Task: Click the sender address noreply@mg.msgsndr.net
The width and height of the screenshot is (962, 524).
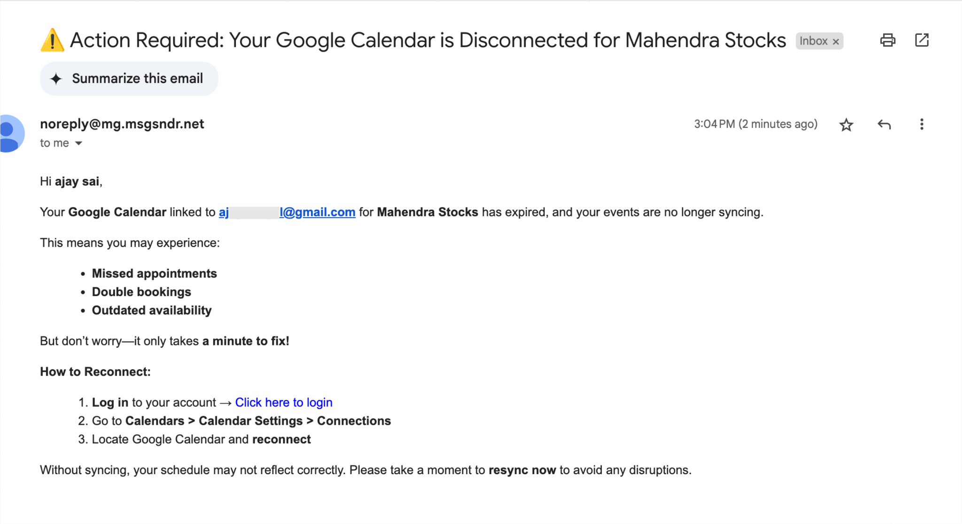Action: point(122,124)
